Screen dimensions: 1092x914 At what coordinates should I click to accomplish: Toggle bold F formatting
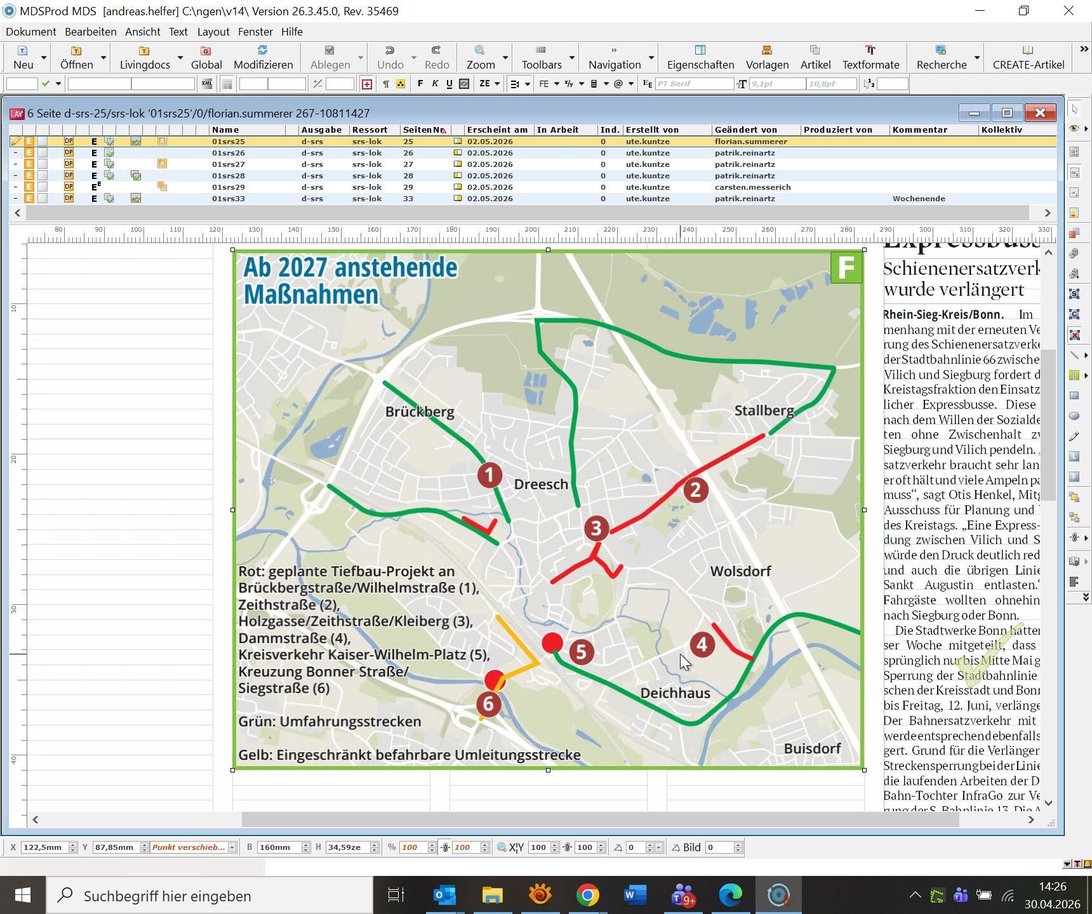click(x=420, y=84)
